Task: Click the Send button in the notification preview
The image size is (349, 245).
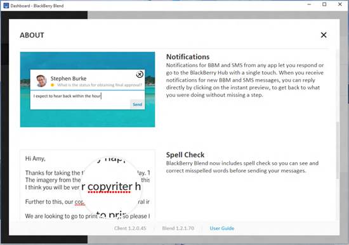Action: click(137, 104)
